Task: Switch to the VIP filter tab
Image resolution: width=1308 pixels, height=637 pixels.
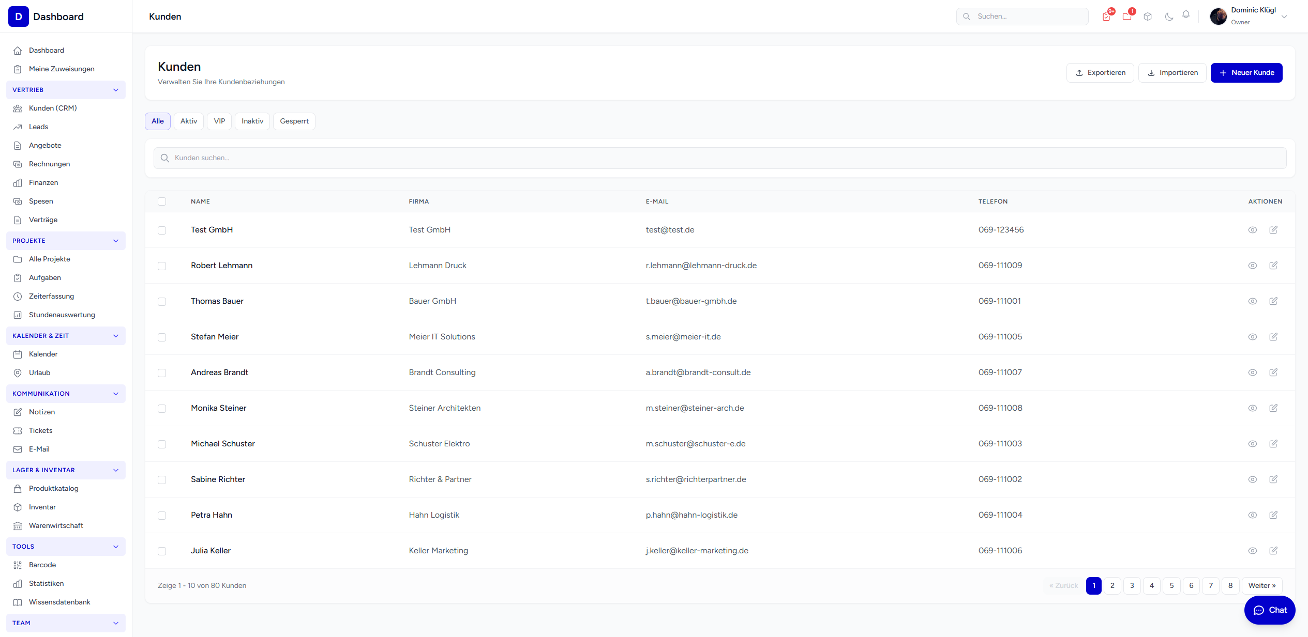Action: click(219, 121)
